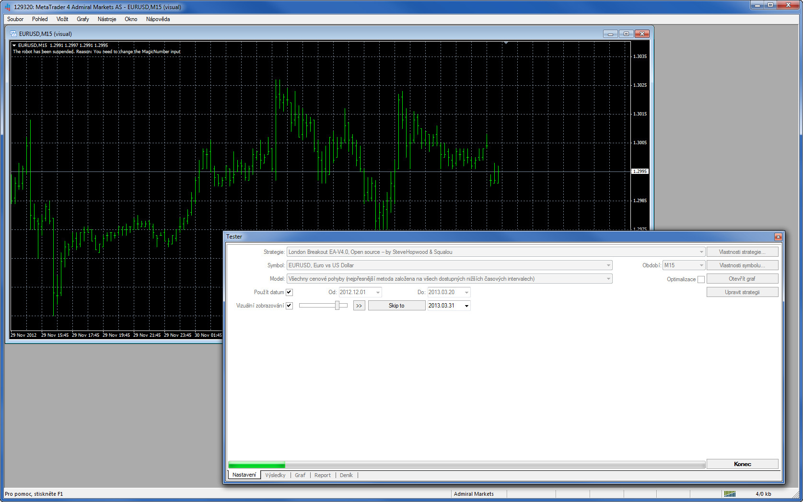This screenshot has height=502, width=803.
Task: Click the MetaTrader app icon in title bar
Action: (7, 7)
